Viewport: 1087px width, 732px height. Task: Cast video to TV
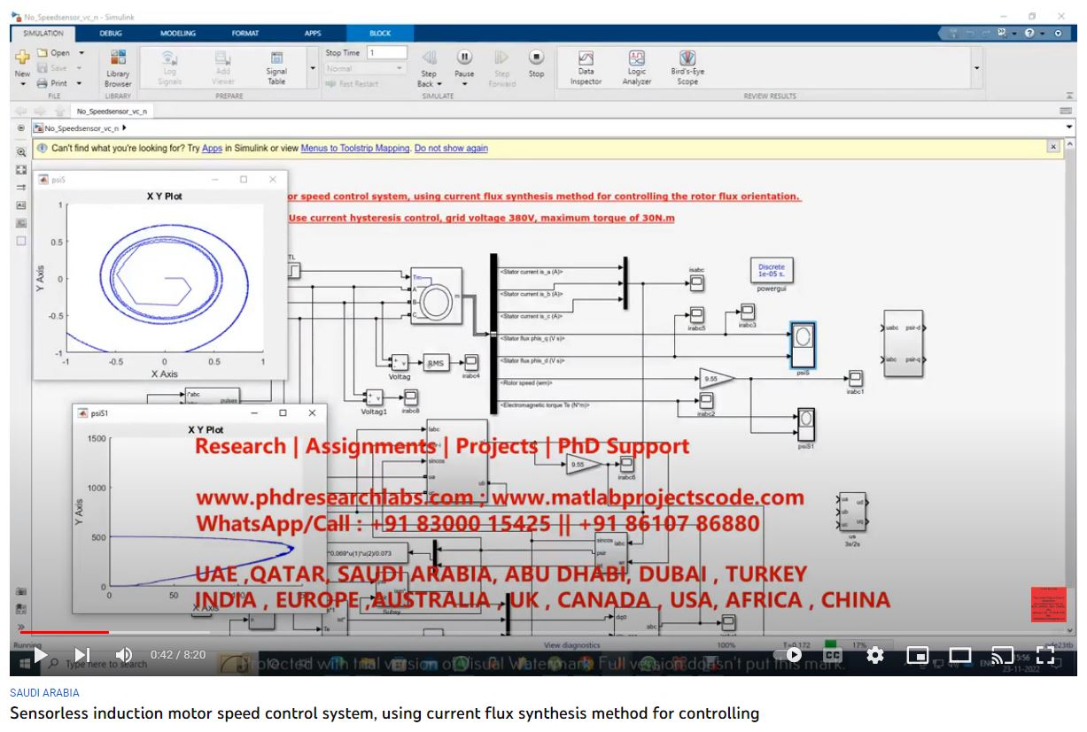[x=1002, y=655]
